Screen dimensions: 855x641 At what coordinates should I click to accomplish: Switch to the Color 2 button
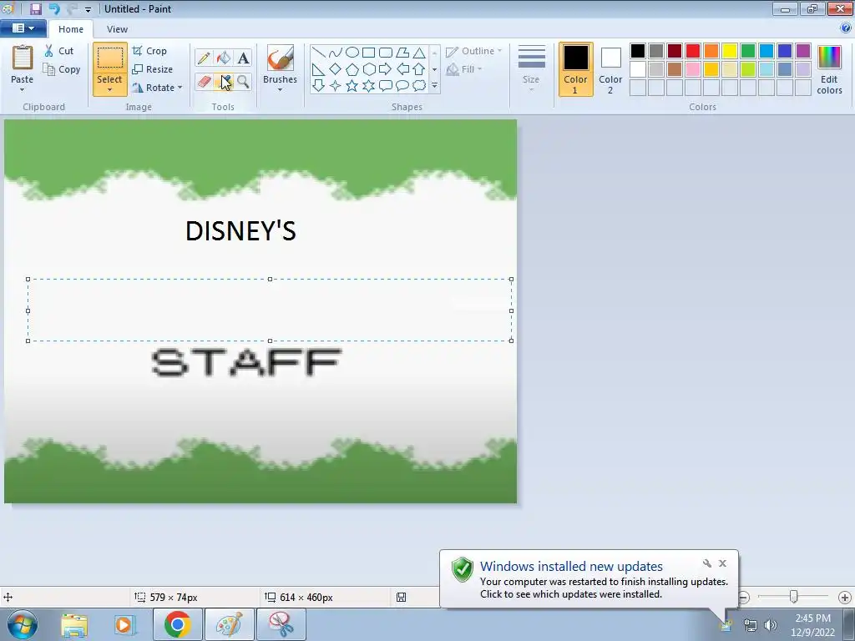610,69
